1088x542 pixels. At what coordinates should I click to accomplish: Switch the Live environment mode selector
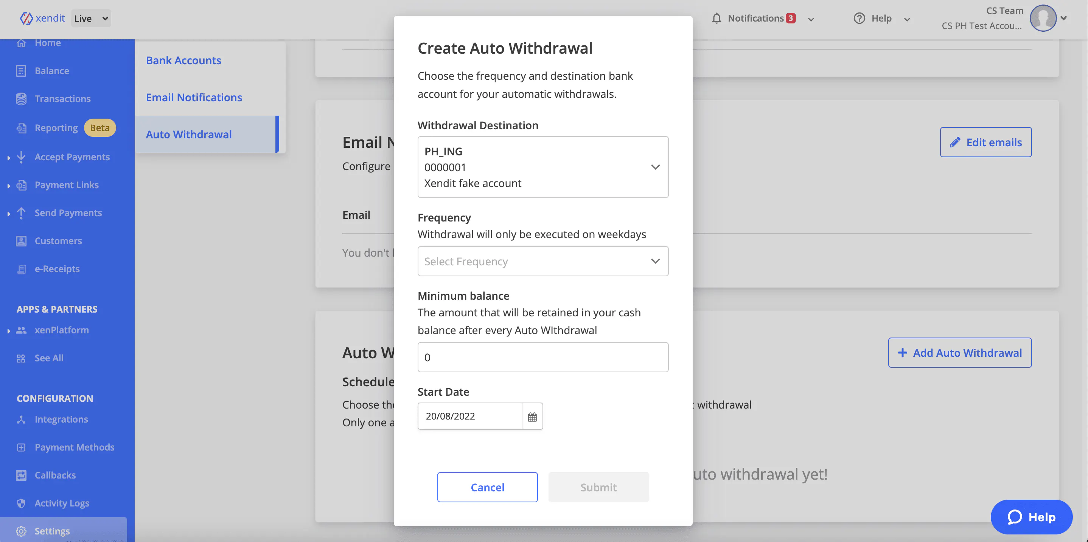[91, 19]
